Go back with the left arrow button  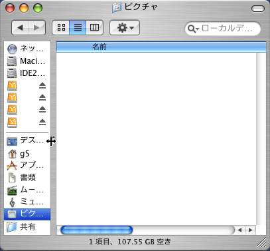click(20, 27)
